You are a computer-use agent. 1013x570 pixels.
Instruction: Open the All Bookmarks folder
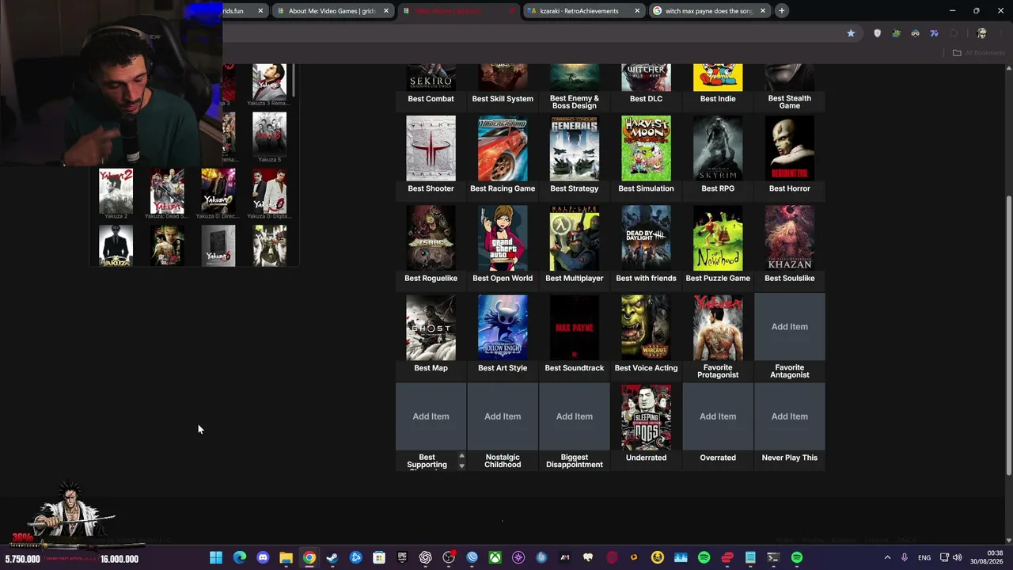point(979,53)
